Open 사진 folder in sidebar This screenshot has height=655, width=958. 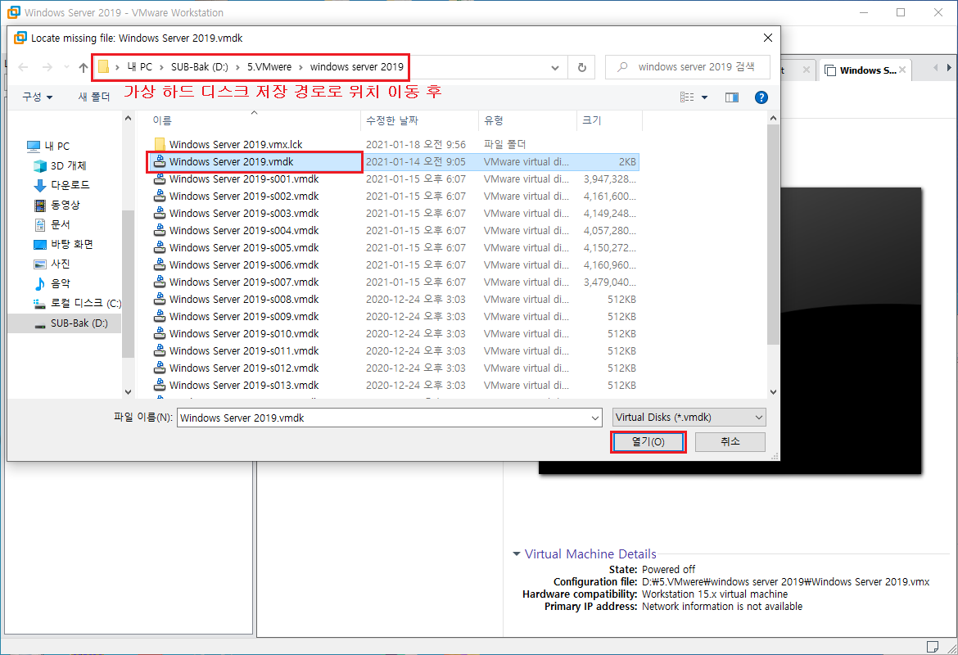(52, 264)
